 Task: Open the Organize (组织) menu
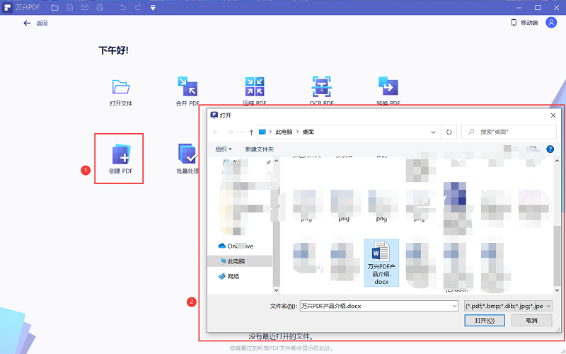[x=224, y=149]
